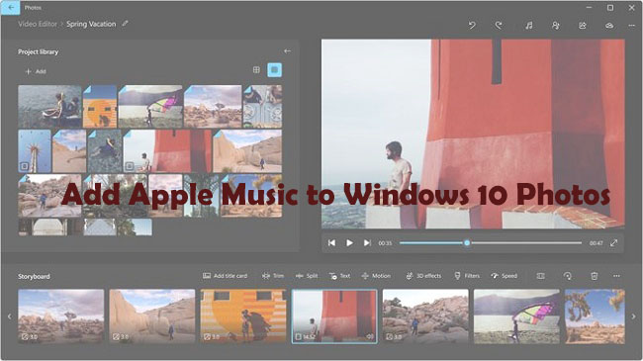Collapse the Project library panel arrow

click(287, 51)
